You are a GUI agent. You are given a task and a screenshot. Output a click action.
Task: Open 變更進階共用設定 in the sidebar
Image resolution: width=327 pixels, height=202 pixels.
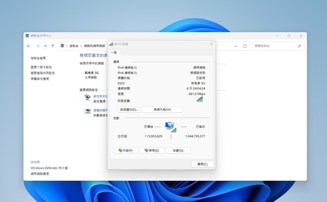tap(43, 73)
